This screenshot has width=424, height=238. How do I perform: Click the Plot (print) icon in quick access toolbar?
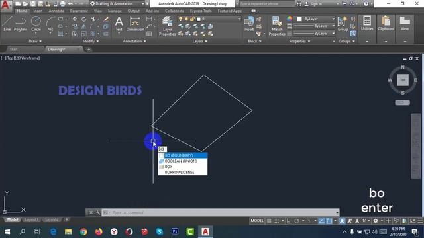pyautogui.click(x=63, y=4)
